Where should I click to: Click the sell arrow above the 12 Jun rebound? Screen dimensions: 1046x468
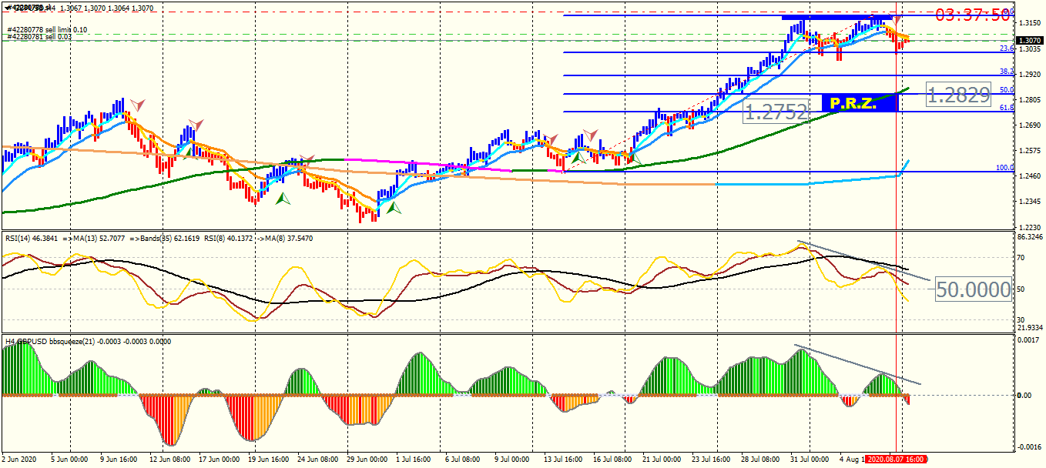(196, 125)
